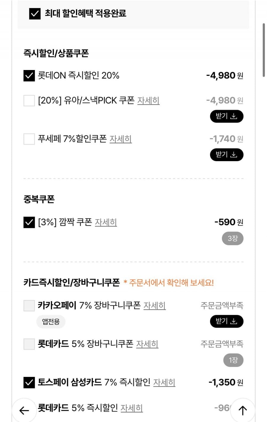267x422 pixels.
Task: Toggle the [3%] 깜짝 쿠폰 checkbox
Action: pos(29,222)
